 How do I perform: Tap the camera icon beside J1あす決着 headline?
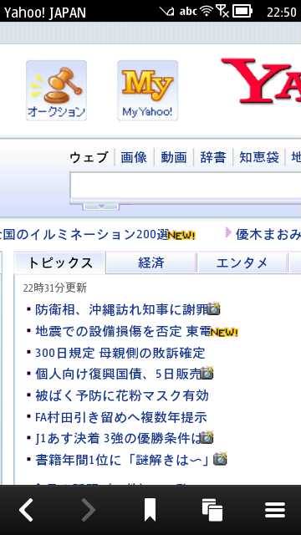[x=207, y=438]
